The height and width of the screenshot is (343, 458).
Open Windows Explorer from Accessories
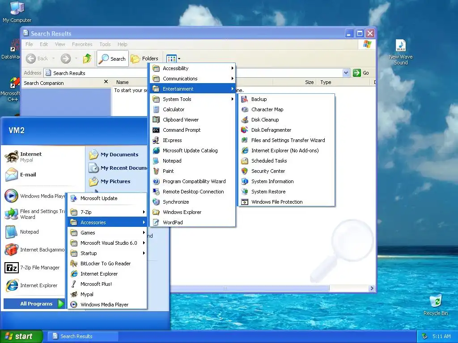click(x=192, y=212)
